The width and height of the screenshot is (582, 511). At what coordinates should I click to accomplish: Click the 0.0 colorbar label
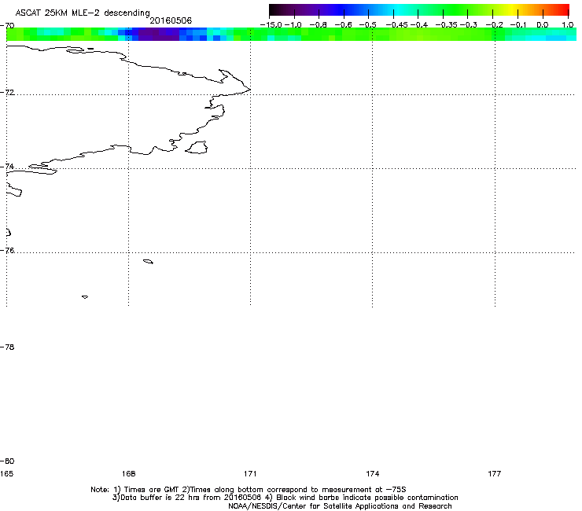pyautogui.click(x=543, y=24)
